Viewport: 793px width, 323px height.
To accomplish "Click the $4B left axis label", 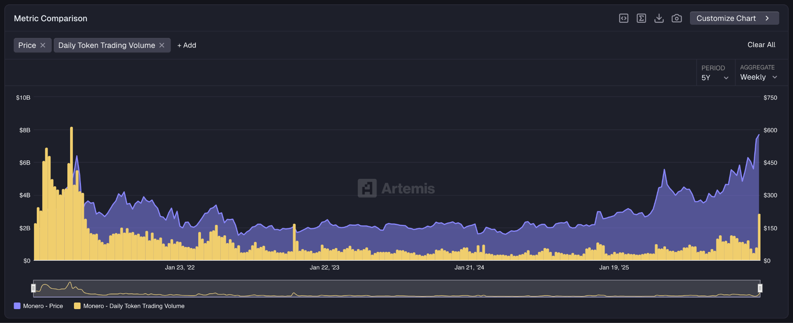I will (x=25, y=195).
